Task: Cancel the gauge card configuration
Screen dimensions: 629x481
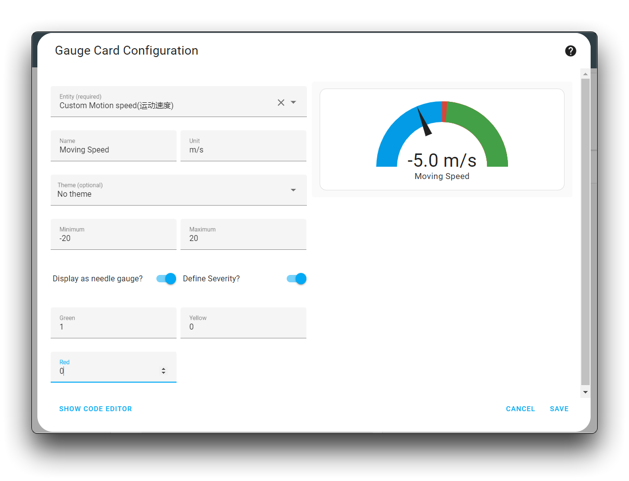Action: [520, 409]
